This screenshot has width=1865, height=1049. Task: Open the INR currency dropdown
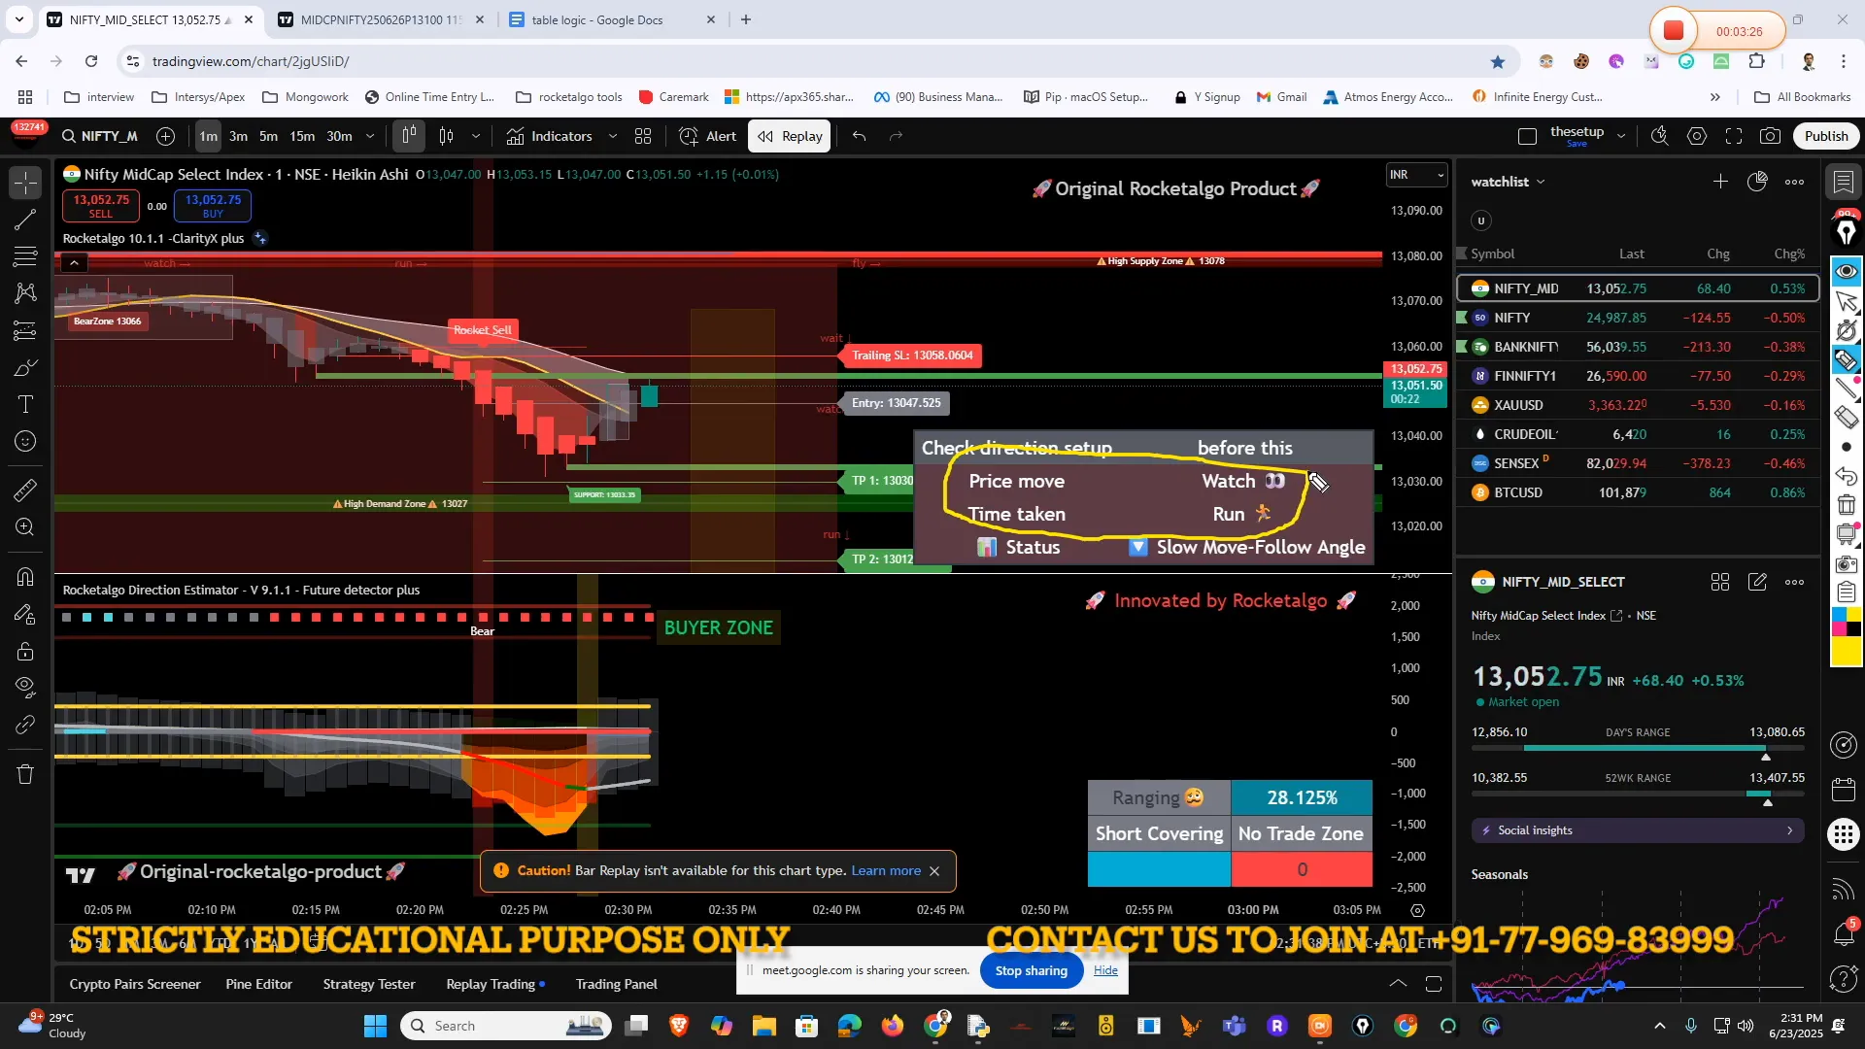[x=1416, y=175]
